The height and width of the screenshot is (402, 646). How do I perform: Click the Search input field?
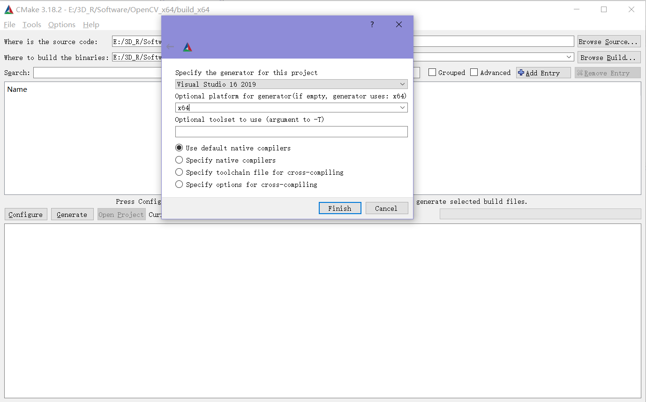pos(98,73)
